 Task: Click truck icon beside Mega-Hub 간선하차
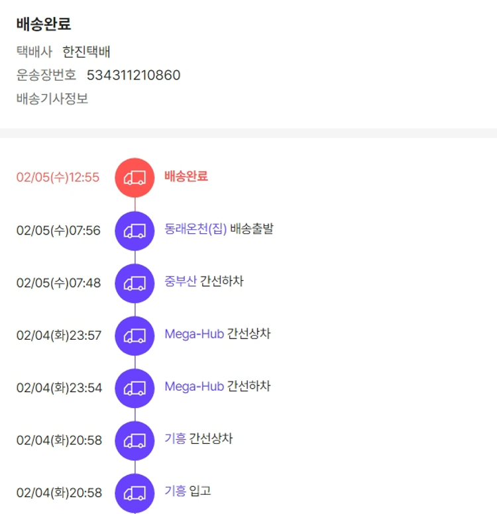coord(135,387)
